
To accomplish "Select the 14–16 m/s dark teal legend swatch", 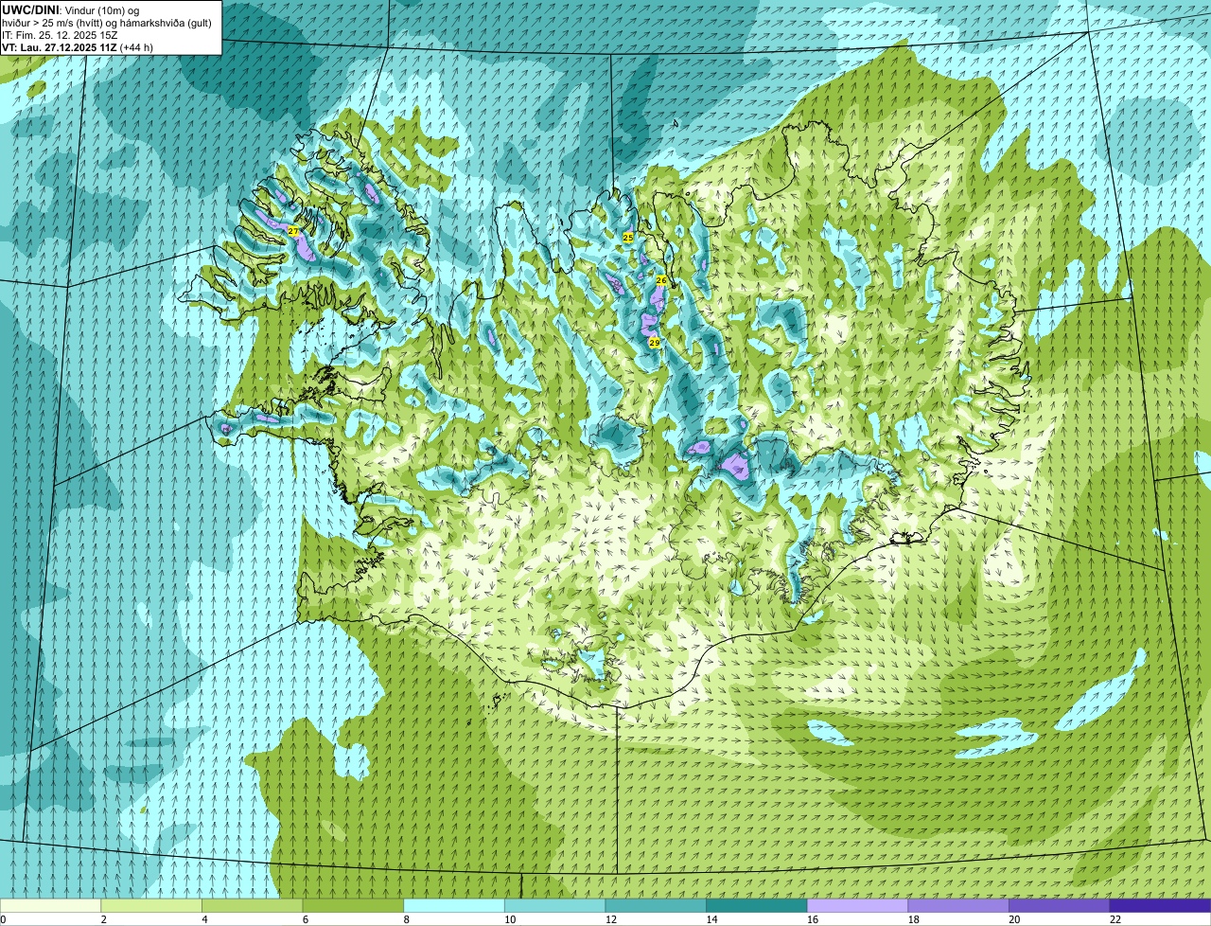I will click(757, 905).
